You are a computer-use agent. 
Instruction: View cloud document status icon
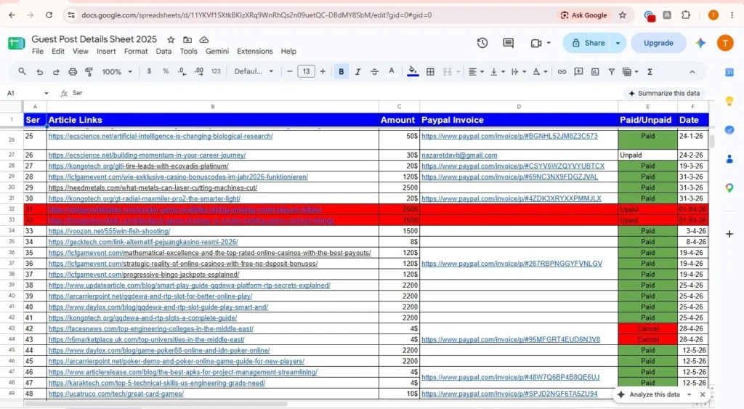click(x=204, y=40)
